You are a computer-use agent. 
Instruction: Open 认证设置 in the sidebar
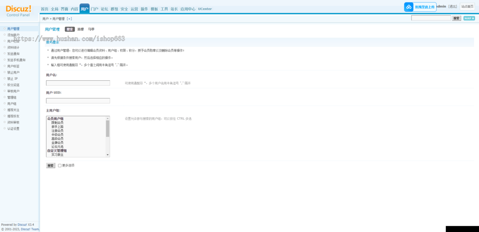[x=13, y=129]
